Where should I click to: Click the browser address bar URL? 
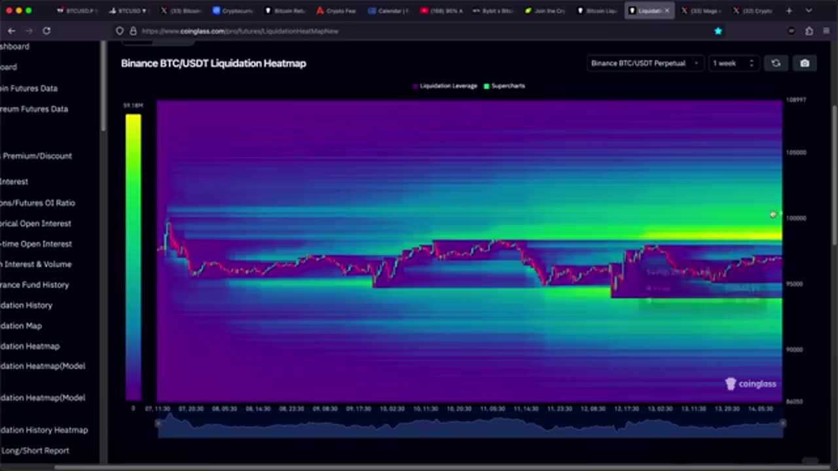240,31
